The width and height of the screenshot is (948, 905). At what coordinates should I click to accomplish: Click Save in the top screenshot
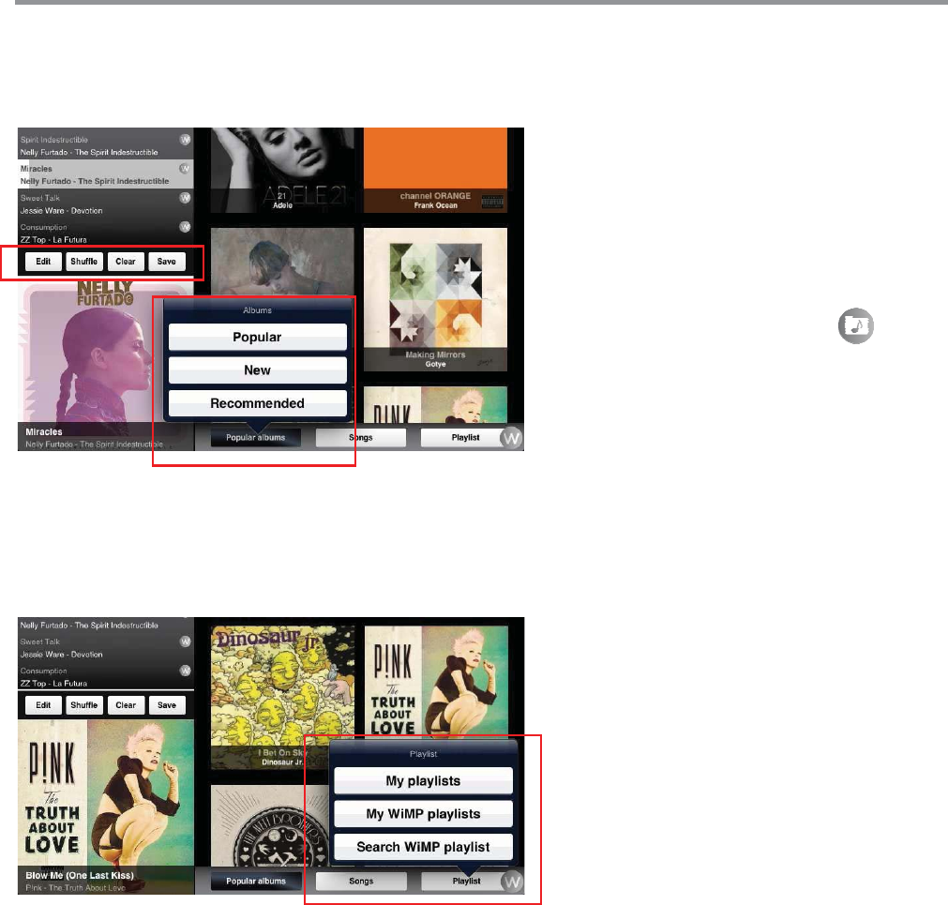[166, 261]
